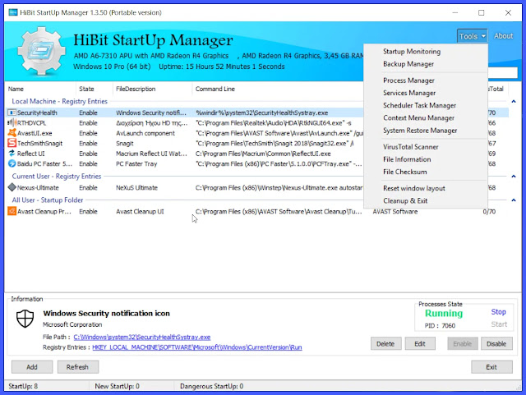Click Dangerous StartUp: 0 status entry
526x395 pixels.
click(x=212, y=386)
